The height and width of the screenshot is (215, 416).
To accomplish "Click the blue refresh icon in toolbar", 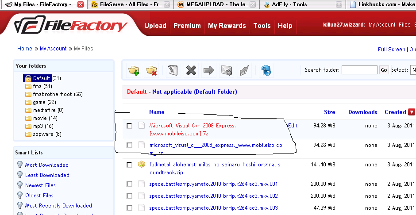I will coord(266,70).
